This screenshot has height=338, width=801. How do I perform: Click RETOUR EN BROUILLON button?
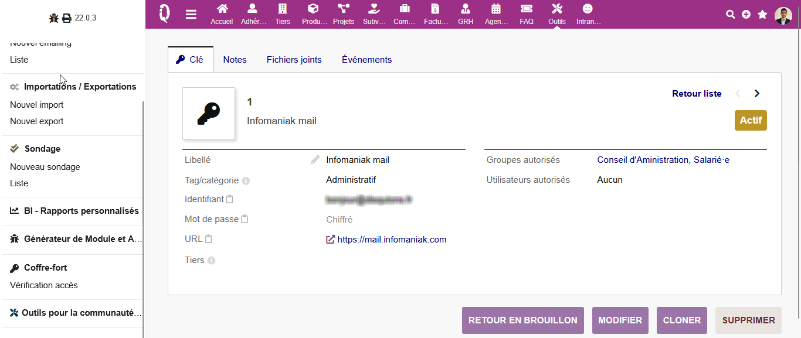[523, 320]
